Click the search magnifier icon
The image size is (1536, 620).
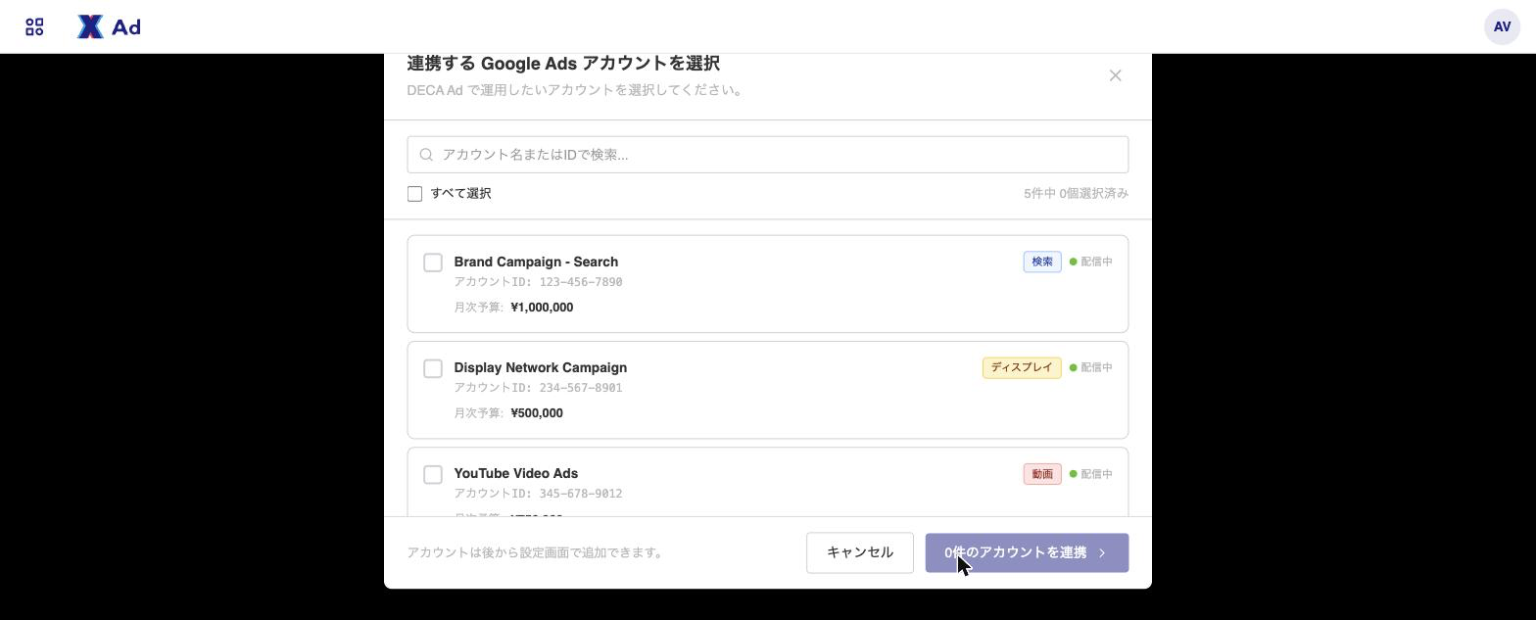coord(426,155)
